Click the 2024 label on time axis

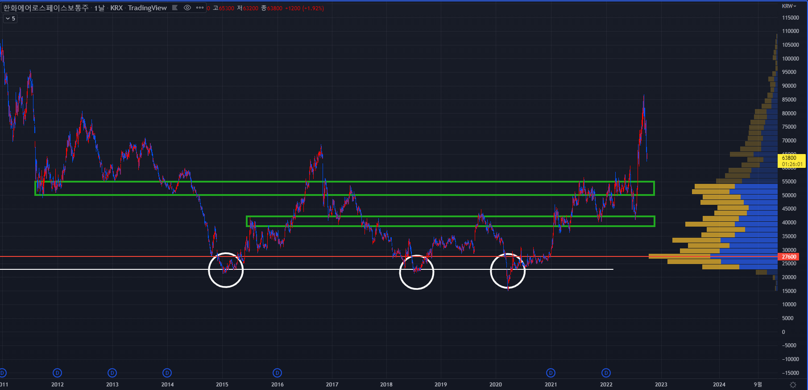click(719, 385)
